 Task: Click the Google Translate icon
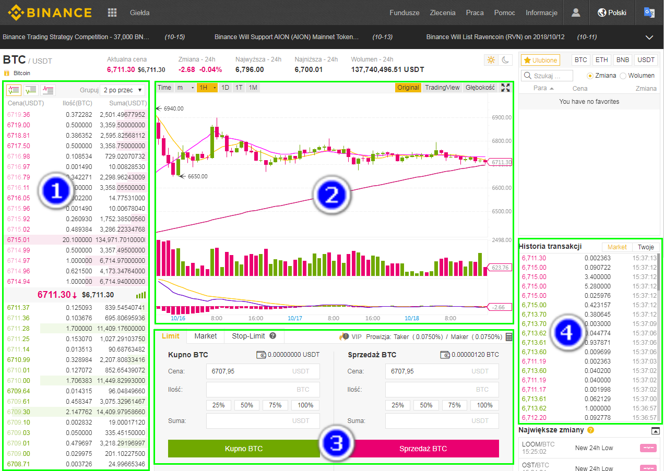click(x=649, y=13)
